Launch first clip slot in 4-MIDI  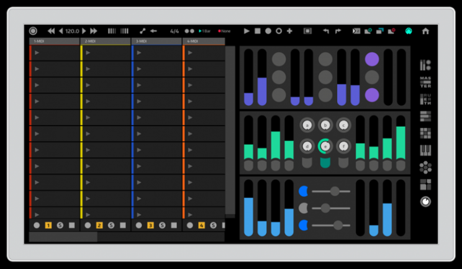click(x=190, y=53)
